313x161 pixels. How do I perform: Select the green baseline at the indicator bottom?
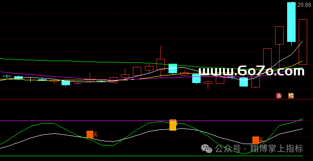pyautogui.click(x=151, y=156)
